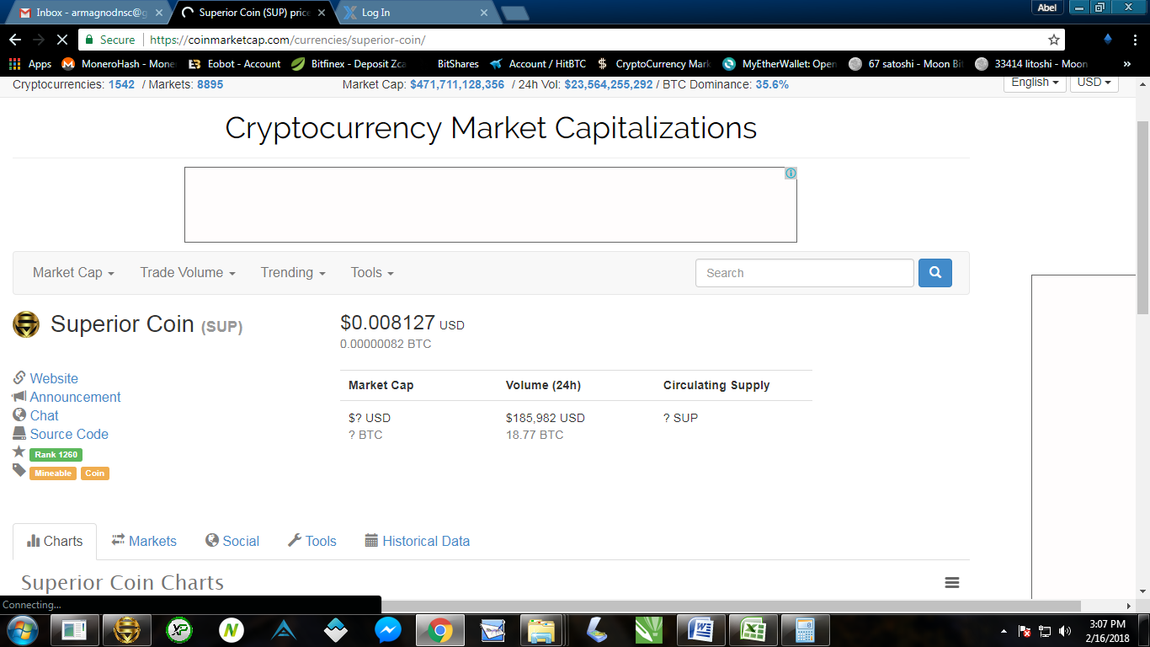Open the MyEtherWallet bookmark
Viewport: 1150px width, 647px height.
[x=779, y=64]
